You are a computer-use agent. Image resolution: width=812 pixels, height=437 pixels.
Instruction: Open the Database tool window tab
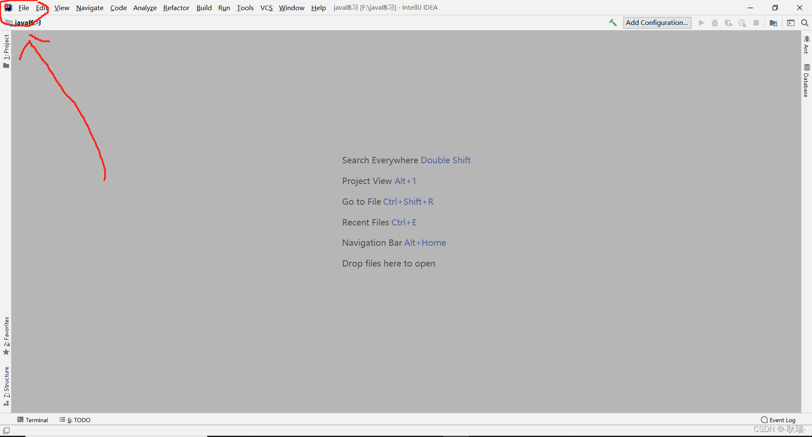pyautogui.click(x=807, y=80)
